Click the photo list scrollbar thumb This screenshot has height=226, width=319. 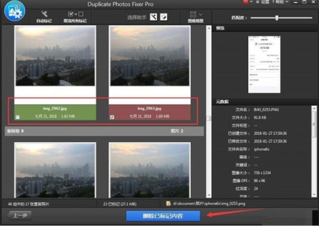[x=209, y=118]
